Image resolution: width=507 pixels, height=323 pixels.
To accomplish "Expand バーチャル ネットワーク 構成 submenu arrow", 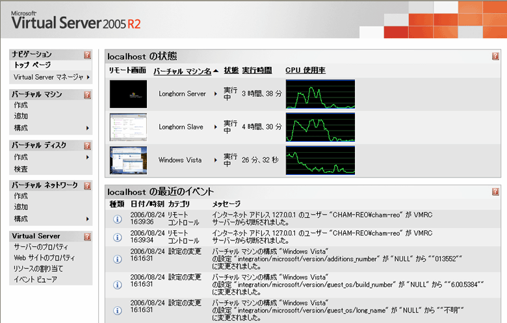I will (x=88, y=219).
